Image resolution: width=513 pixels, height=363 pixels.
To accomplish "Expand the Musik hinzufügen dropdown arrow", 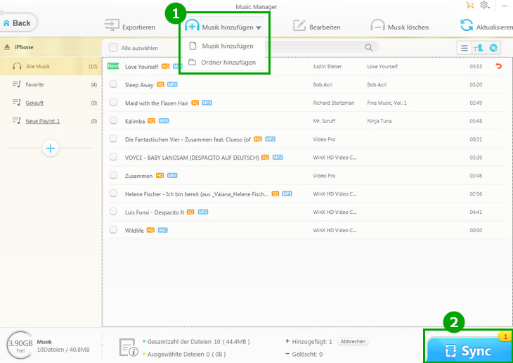I will (259, 27).
